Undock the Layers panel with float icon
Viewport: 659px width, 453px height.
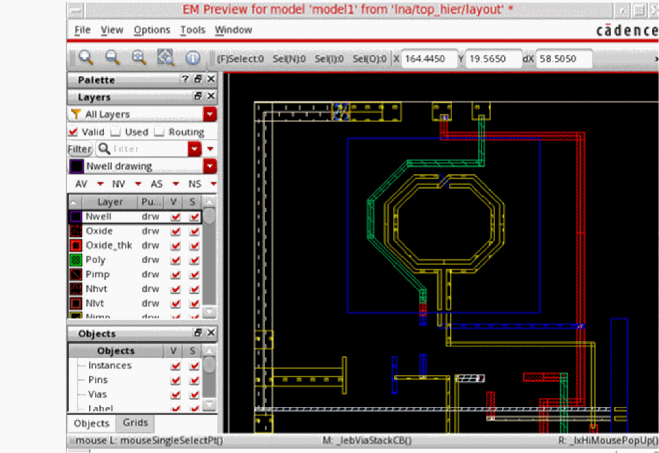point(198,96)
